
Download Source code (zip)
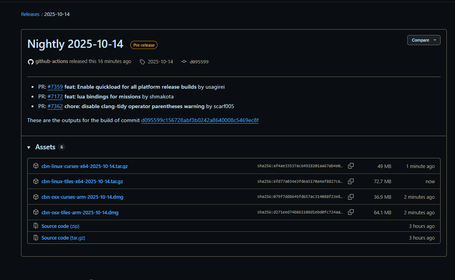tap(60, 226)
